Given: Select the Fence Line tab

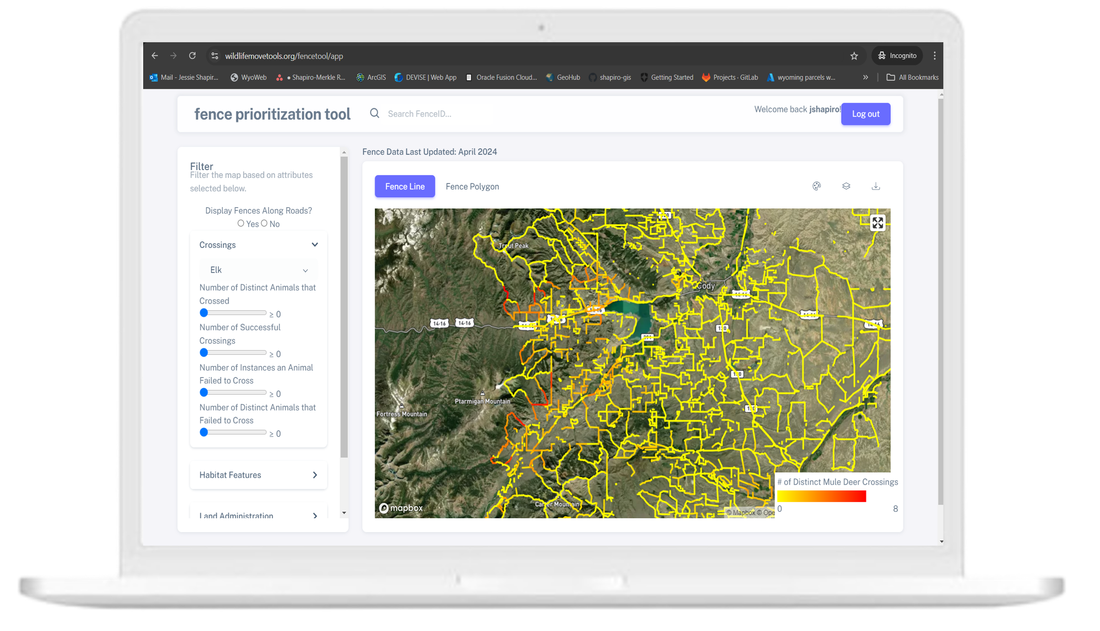Looking at the screenshot, I should (x=404, y=187).
